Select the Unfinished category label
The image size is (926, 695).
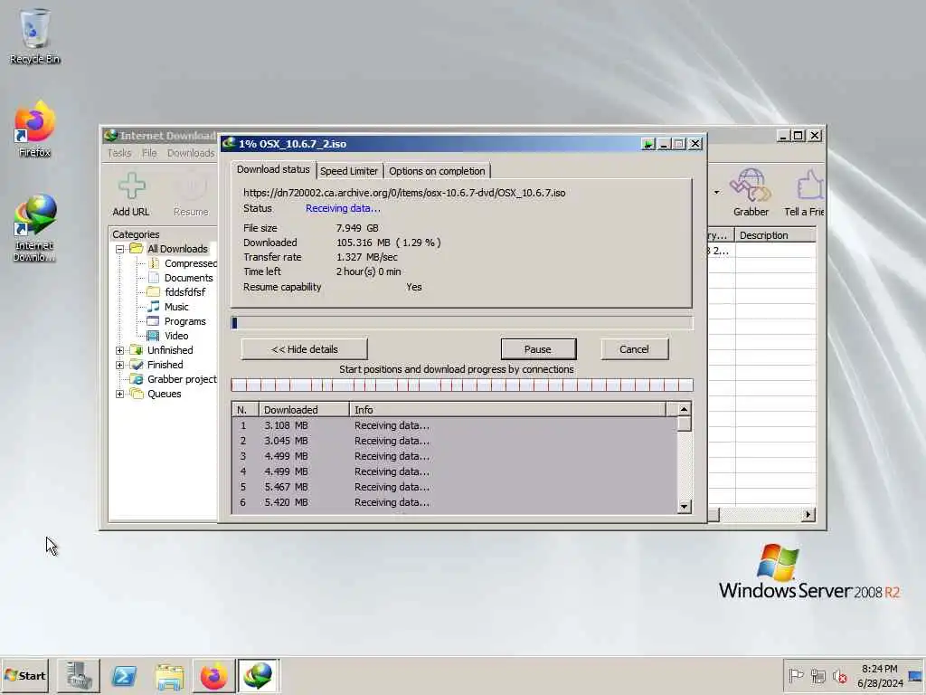click(x=170, y=350)
